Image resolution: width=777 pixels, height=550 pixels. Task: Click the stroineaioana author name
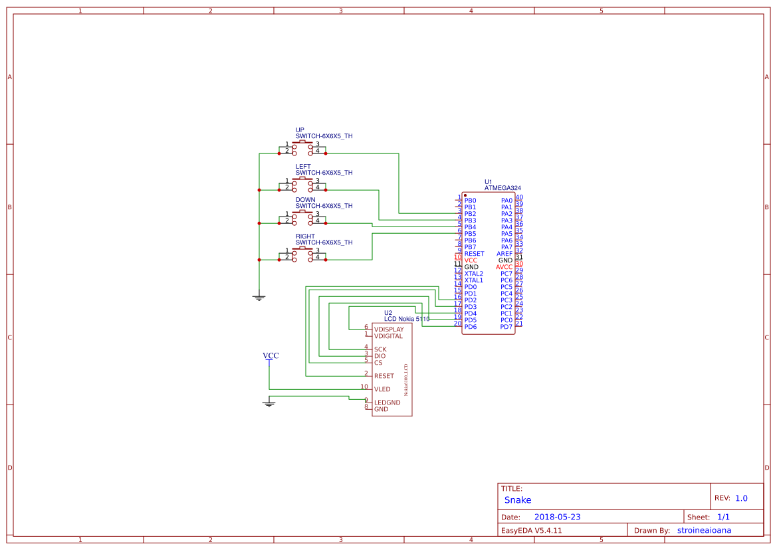(x=704, y=530)
